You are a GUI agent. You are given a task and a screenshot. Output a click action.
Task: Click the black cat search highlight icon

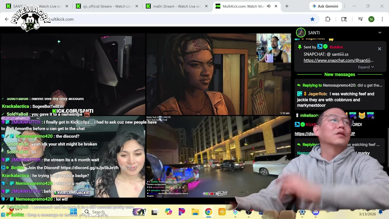[139, 212]
